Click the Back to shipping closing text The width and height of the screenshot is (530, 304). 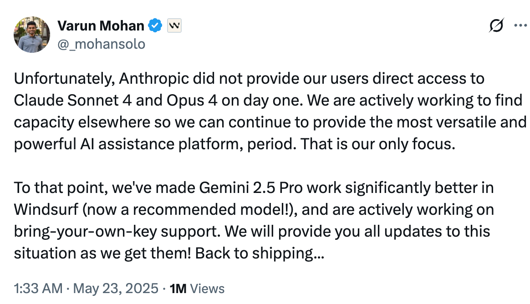pyautogui.click(x=260, y=253)
